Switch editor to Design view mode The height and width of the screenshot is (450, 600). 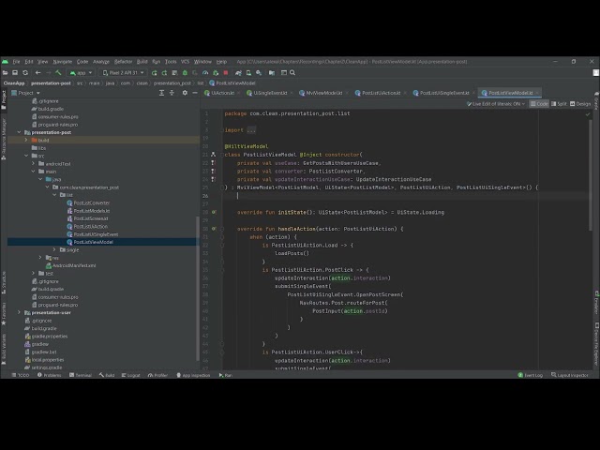point(580,104)
